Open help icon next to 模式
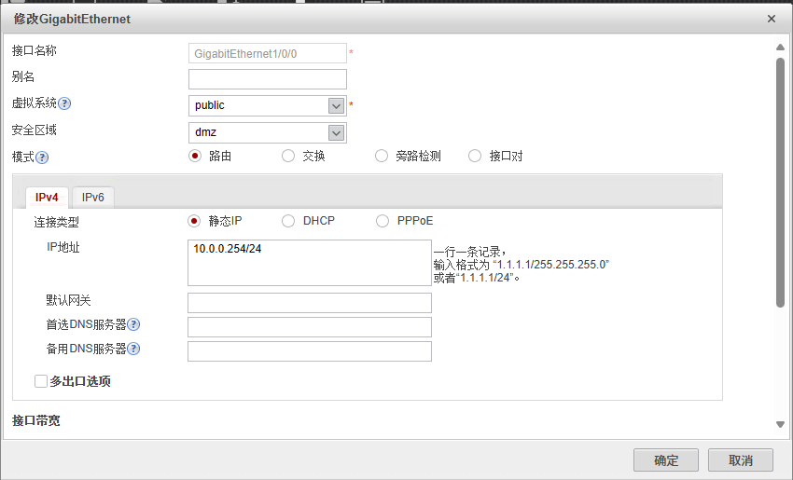The height and width of the screenshot is (480, 793). click(x=42, y=158)
